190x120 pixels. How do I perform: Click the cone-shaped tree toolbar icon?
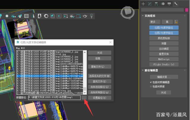point(33,16)
